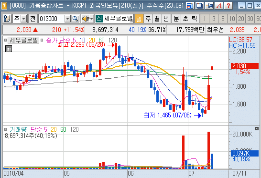Click the 거래량 volume legend label
The height and width of the screenshot is (178, 261).
tap(18, 129)
